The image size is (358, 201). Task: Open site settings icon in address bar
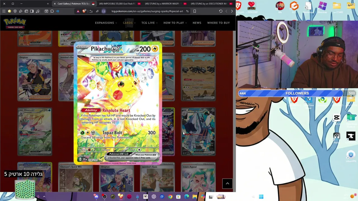pyautogui.click(x=187, y=11)
